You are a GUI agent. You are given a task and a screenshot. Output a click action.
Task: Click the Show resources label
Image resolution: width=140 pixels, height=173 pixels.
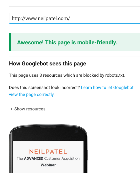pos(30,109)
